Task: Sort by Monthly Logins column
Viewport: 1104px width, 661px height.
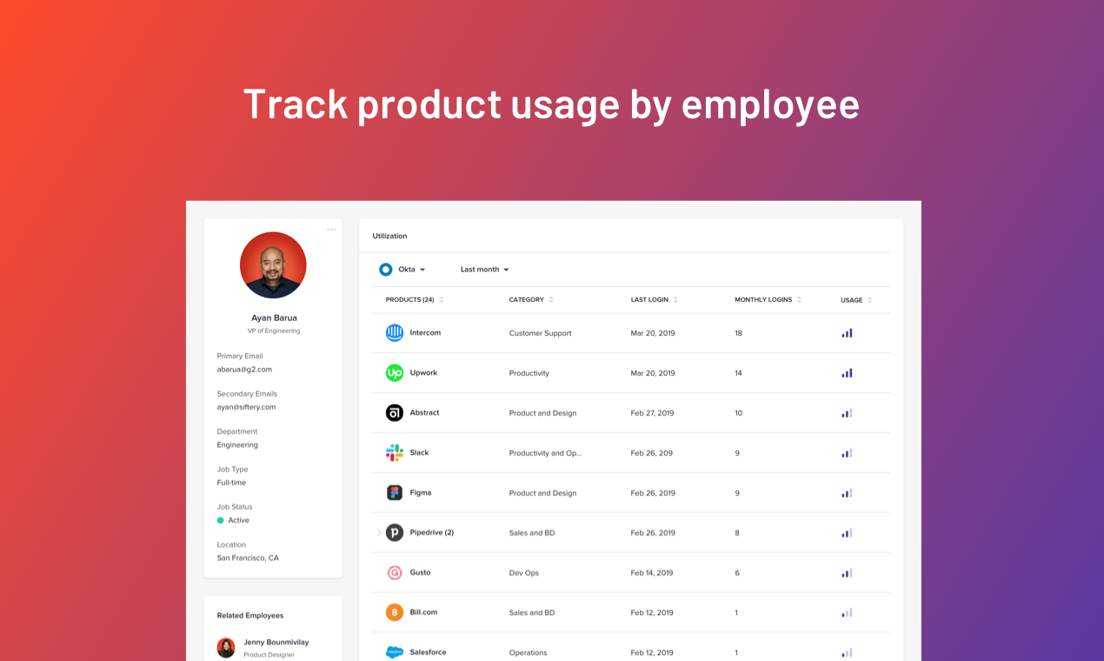Action: (768, 300)
